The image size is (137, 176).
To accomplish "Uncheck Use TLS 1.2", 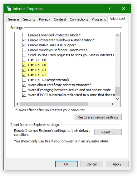I will click(x=24, y=75).
